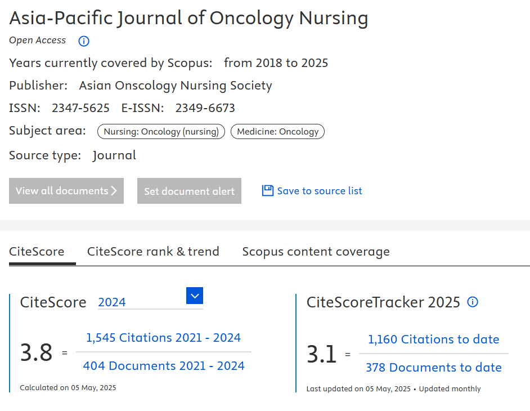Open the 1,545 Citations 2021 - 2024 link
The height and width of the screenshot is (411, 530).
tap(164, 338)
